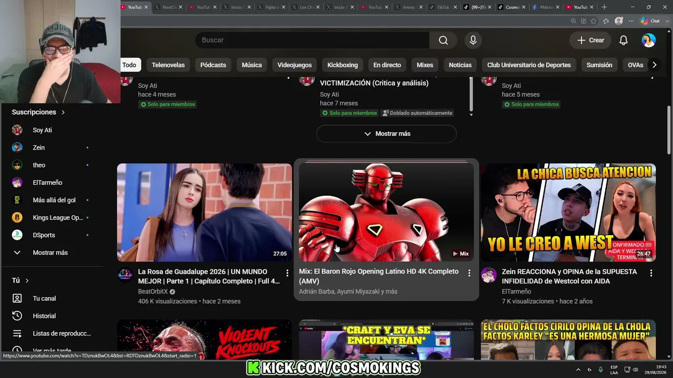Start voice search with the microphone button
673x378 pixels.
473,40
